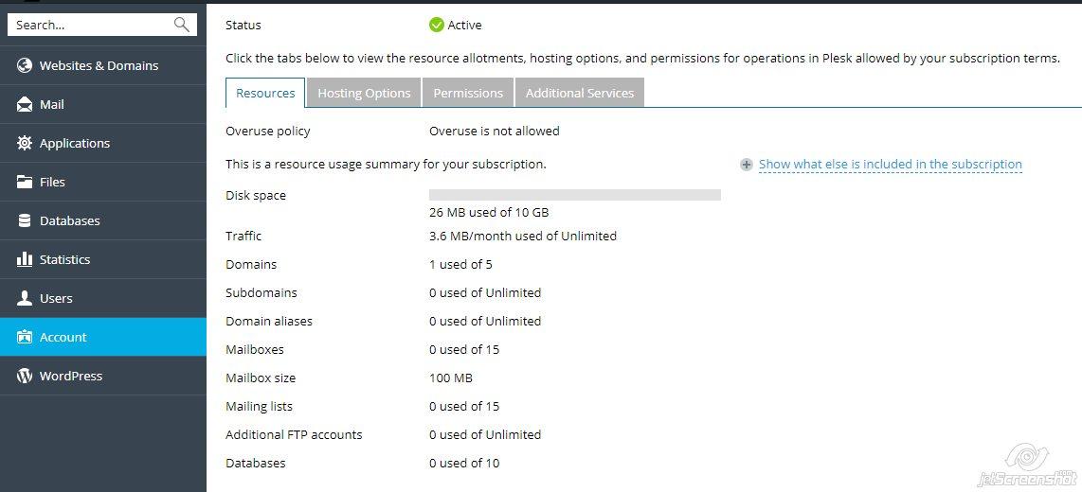Viewport: 1082px width, 492px height.
Task: Click the Statistics bar chart icon
Action: [x=25, y=259]
